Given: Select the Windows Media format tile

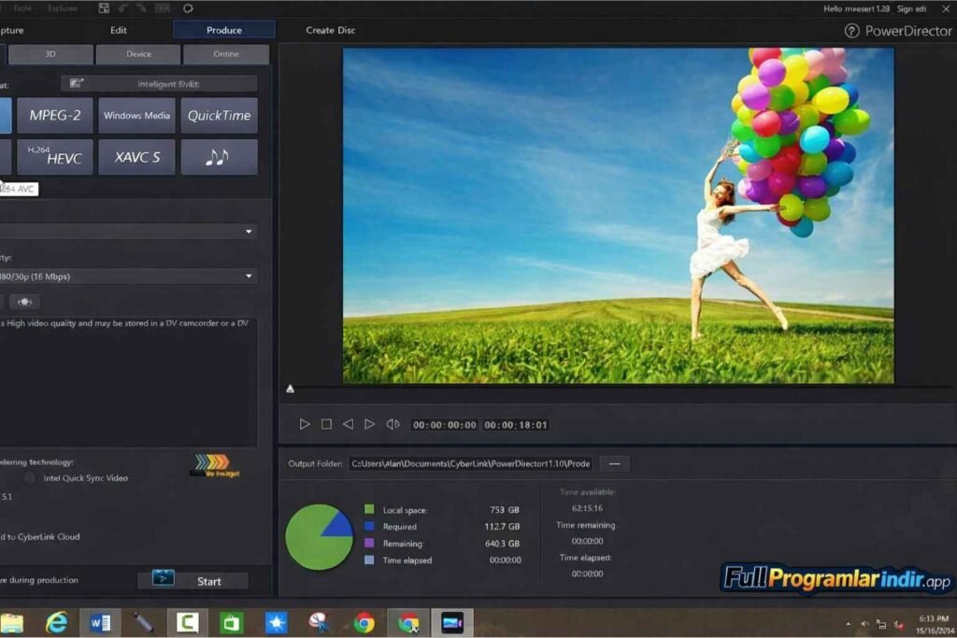Looking at the screenshot, I should click(136, 116).
